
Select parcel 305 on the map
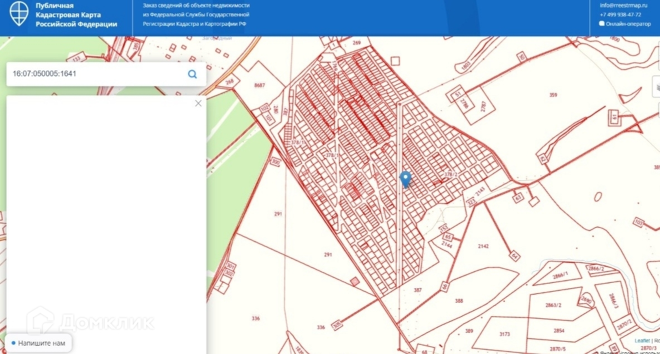coord(337,325)
